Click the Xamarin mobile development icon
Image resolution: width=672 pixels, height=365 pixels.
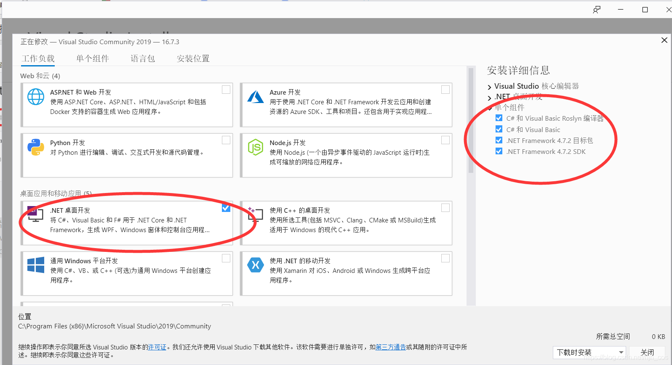pyautogui.click(x=256, y=265)
